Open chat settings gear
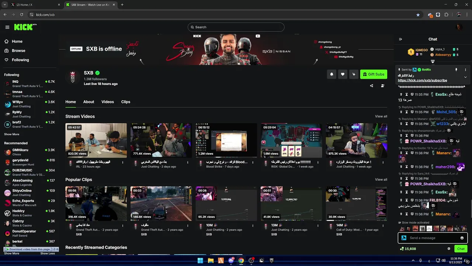The image size is (472, 266). (x=449, y=249)
